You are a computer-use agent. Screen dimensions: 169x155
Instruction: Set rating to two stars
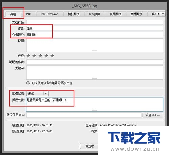point(34,56)
